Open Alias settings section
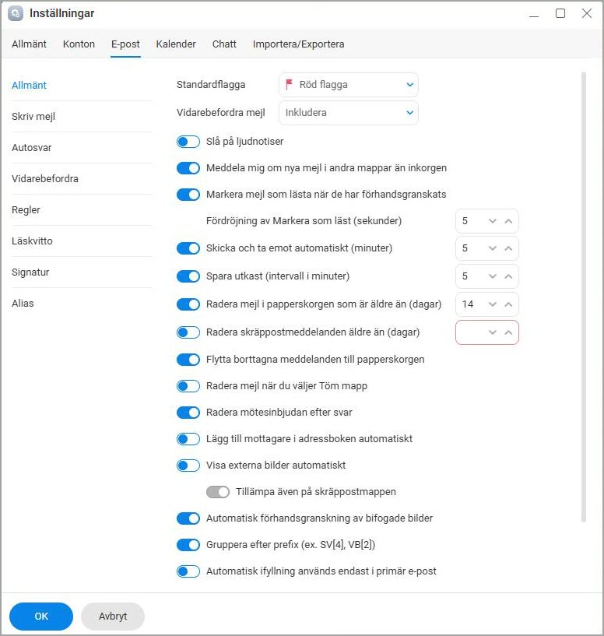This screenshot has height=636, width=604. click(23, 304)
